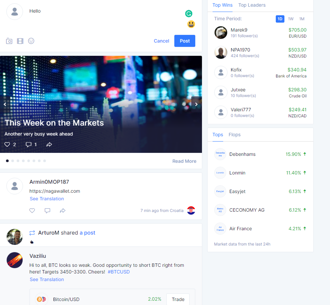Click the Kofix username

(236, 70)
